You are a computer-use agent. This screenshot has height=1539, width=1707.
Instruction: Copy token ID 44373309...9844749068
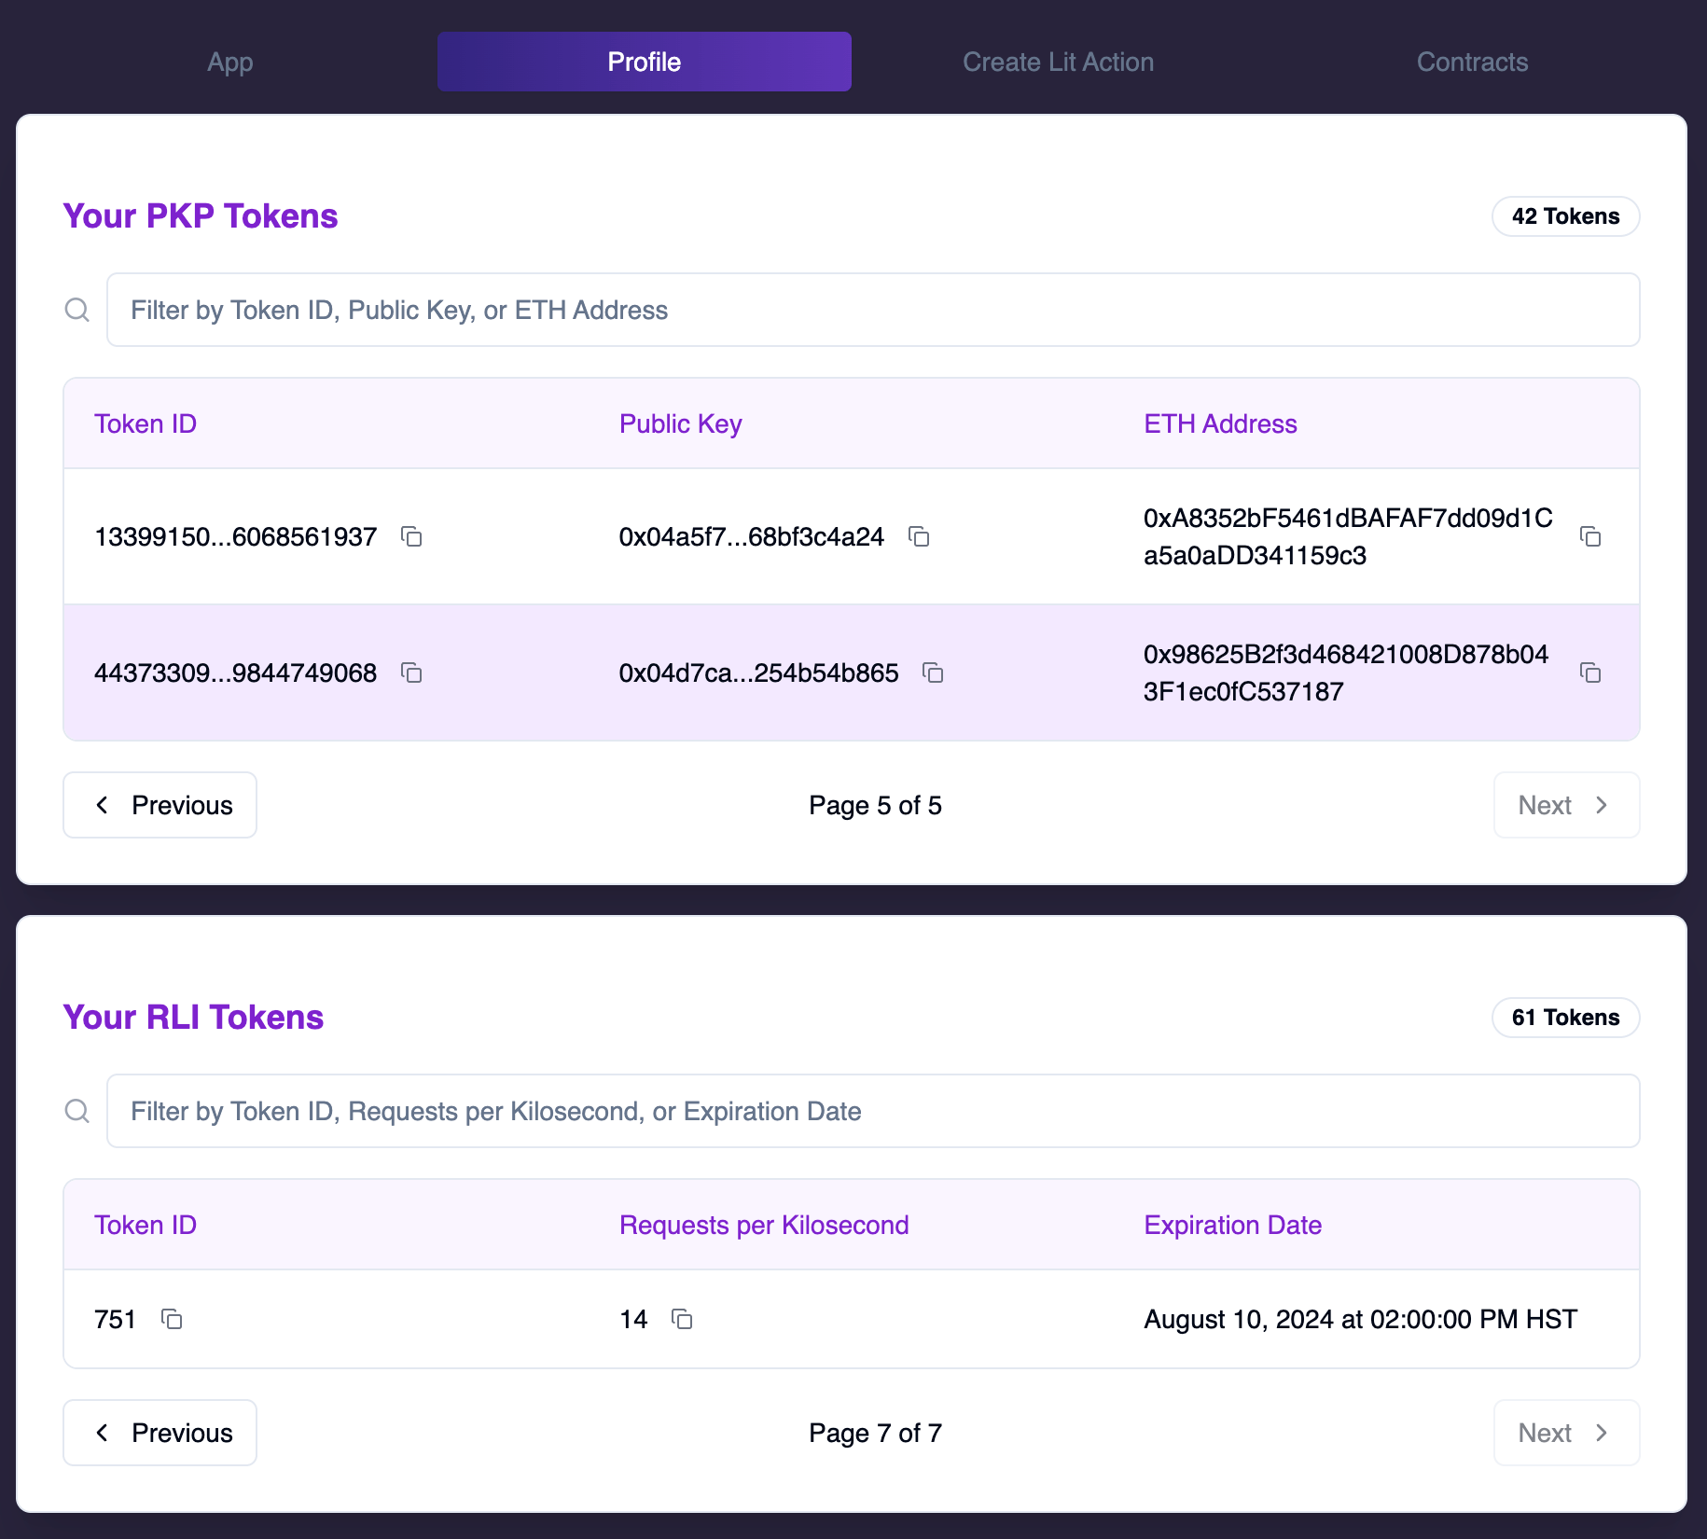click(411, 672)
